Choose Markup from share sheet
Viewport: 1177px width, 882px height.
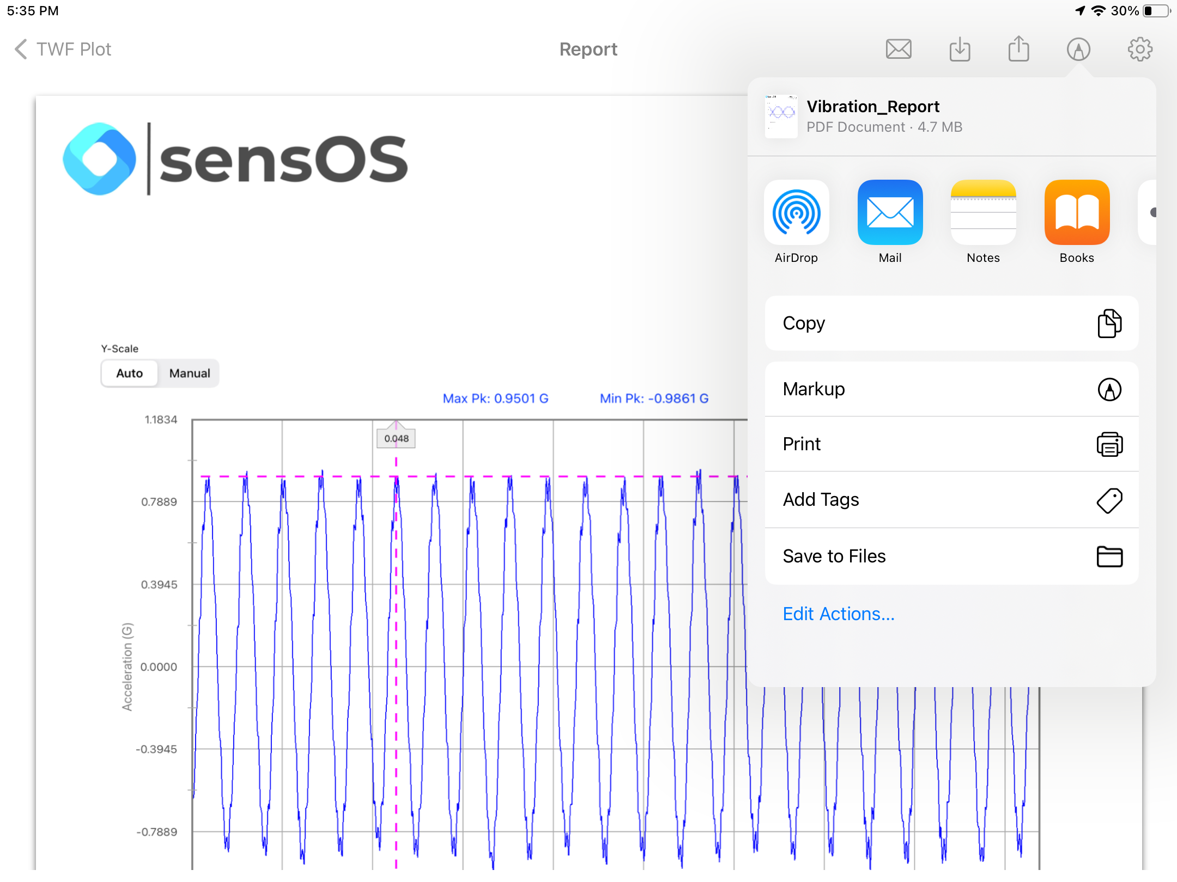[951, 389]
